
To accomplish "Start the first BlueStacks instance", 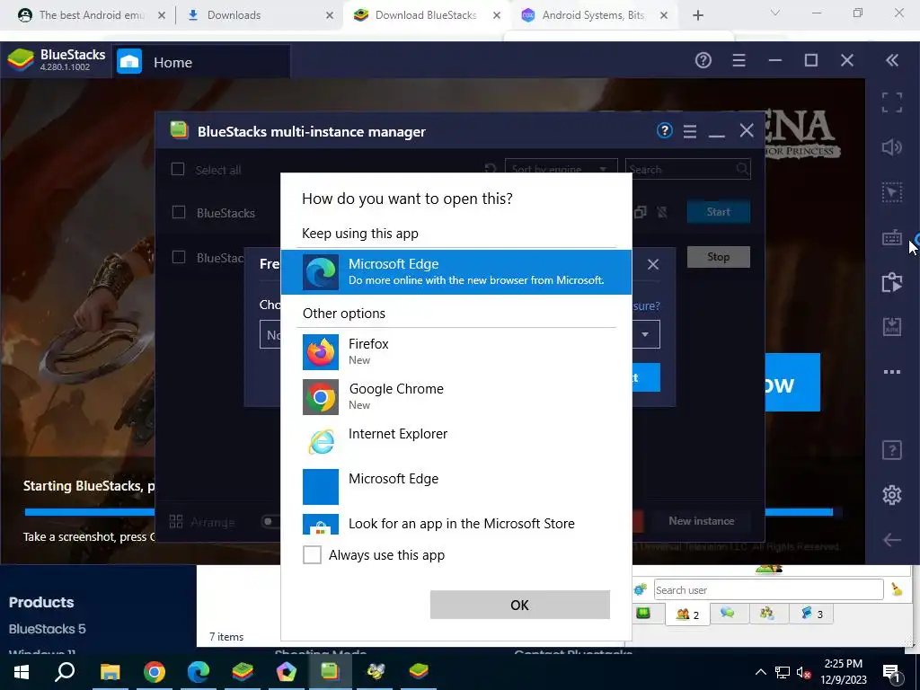I will pyautogui.click(x=718, y=212).
